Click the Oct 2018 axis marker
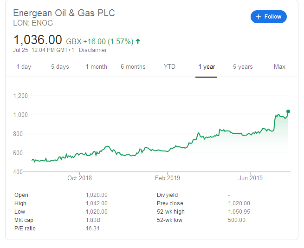The height and width of the screenshot is (248, 304). point(79,178)
